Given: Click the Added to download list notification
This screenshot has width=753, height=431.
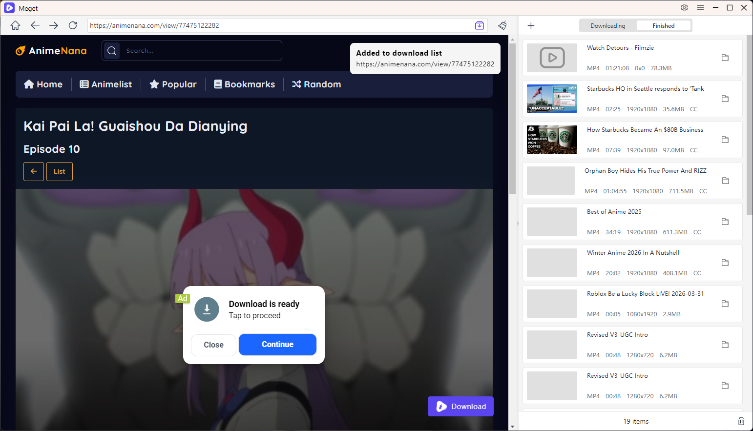Looking at the screenshot, I should 425,59.
